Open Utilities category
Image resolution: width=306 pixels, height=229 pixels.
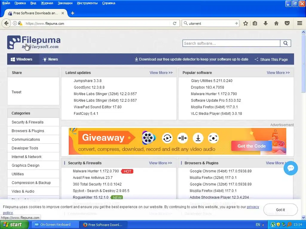[18, 174]
